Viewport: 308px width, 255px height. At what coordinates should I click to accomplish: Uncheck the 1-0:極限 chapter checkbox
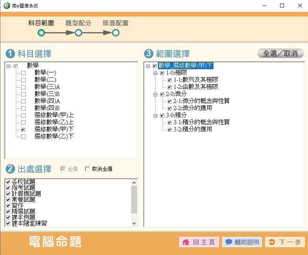coord(162,73)
